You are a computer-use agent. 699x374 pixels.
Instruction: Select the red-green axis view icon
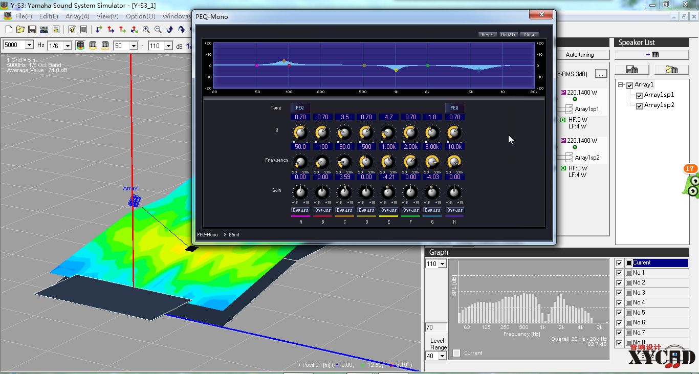pyautogui.click(x=123, y=30)
